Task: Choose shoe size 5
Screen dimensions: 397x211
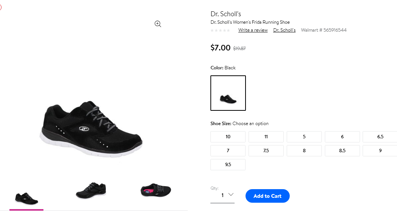Action: click(304, 137)
